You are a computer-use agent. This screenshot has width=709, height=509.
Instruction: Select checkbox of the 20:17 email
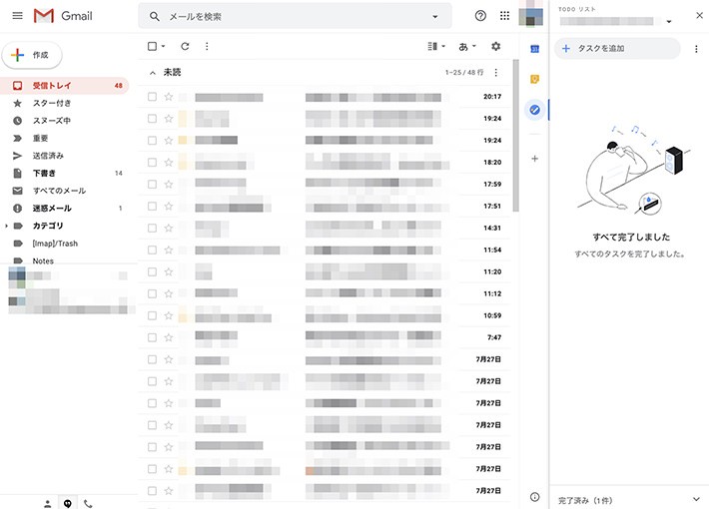click(x=153, y=96)
